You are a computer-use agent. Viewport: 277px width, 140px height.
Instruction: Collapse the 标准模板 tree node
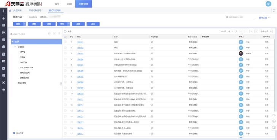click(15, 47)
